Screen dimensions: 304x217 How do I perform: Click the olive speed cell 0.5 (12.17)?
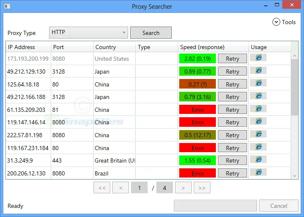coord(198,135)
